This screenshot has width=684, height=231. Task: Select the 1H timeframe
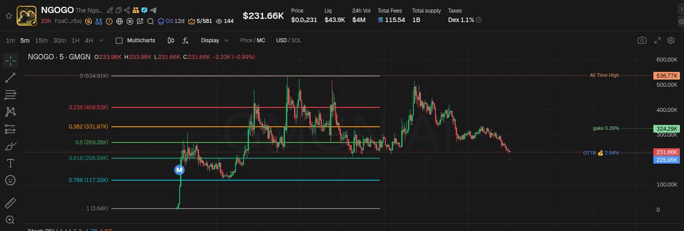click(75, 40)
